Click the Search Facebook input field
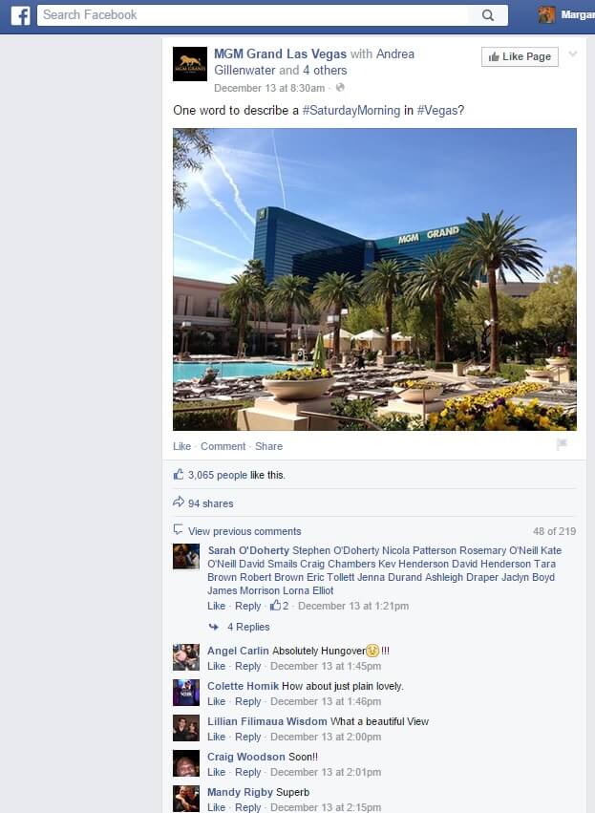Viewport: 595px width, 813px height. tap(252, 15)
